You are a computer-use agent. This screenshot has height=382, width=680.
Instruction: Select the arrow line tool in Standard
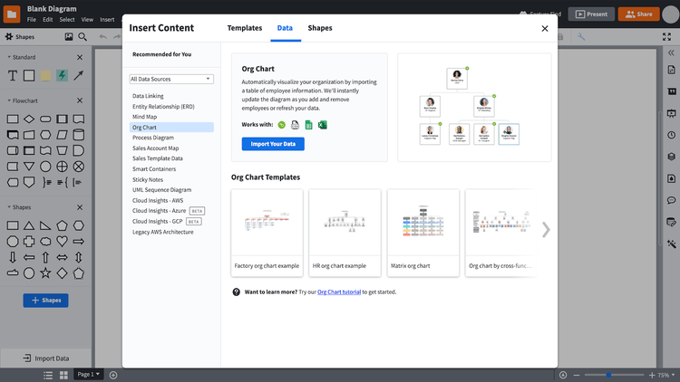coord(79,75)
